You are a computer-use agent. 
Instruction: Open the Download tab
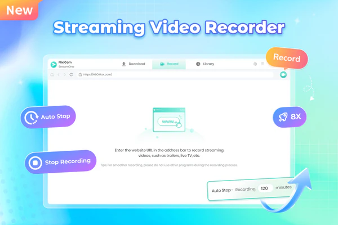pyautogui.click(x=134, y=64)
